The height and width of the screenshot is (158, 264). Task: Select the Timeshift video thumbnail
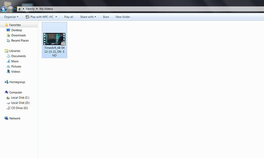coord(54,39)
